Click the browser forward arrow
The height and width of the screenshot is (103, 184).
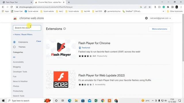(x=7, y=7)
